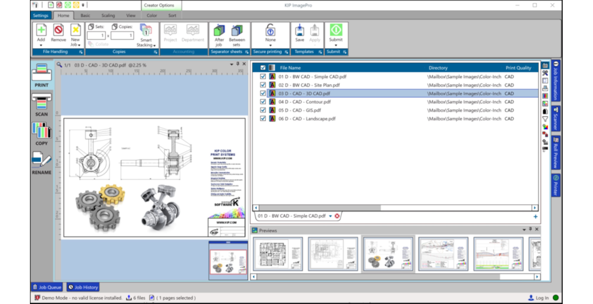Click the color bars icon in column strip

(545, 96)
